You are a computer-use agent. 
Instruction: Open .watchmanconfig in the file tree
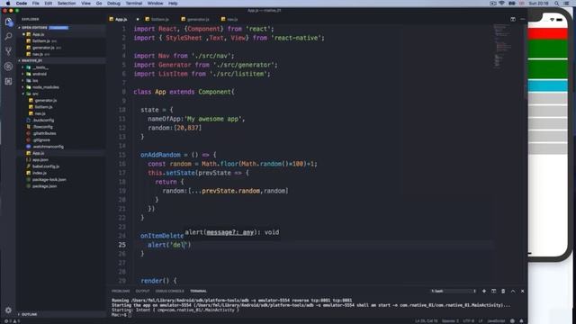point(48,147)
